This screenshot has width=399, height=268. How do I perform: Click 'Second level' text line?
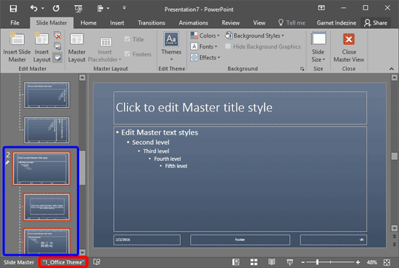tap(151, 142)
